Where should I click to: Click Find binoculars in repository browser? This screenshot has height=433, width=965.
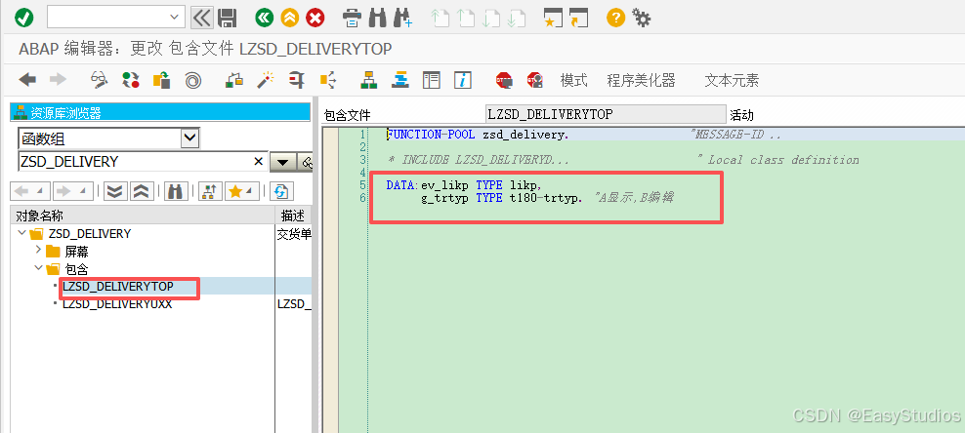pyautogui.click(x=176, y=191)
